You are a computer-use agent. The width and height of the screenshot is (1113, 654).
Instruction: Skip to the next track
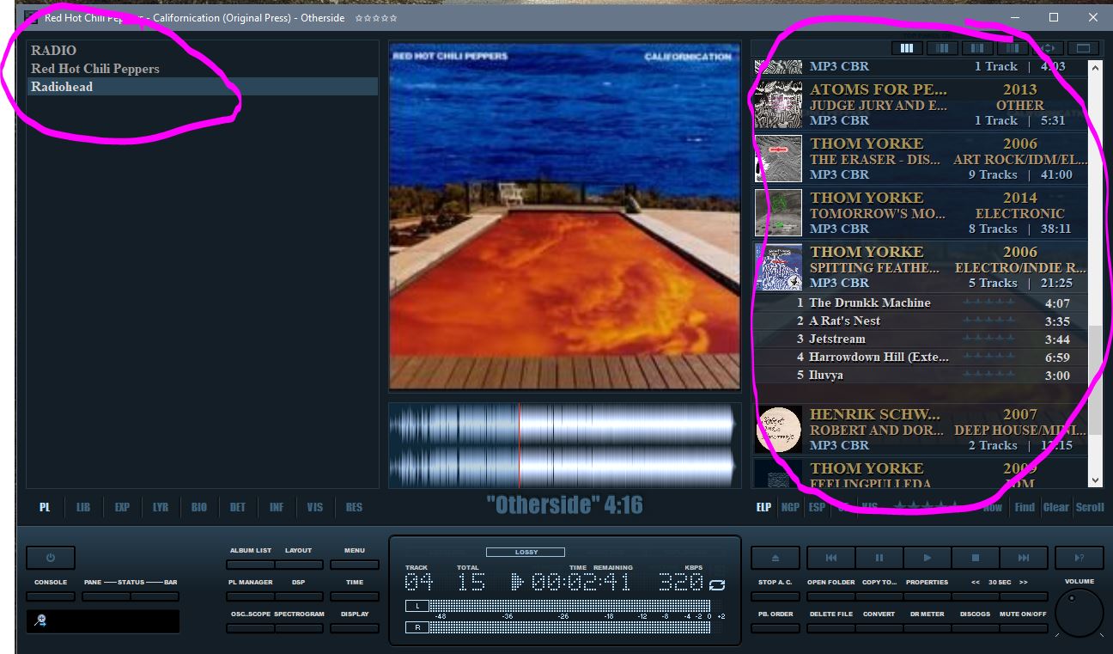point(1024,558)
